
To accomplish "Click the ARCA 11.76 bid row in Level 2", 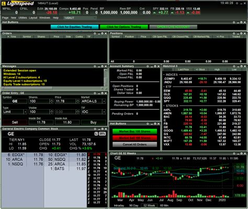I will click(x=22, y=159).
